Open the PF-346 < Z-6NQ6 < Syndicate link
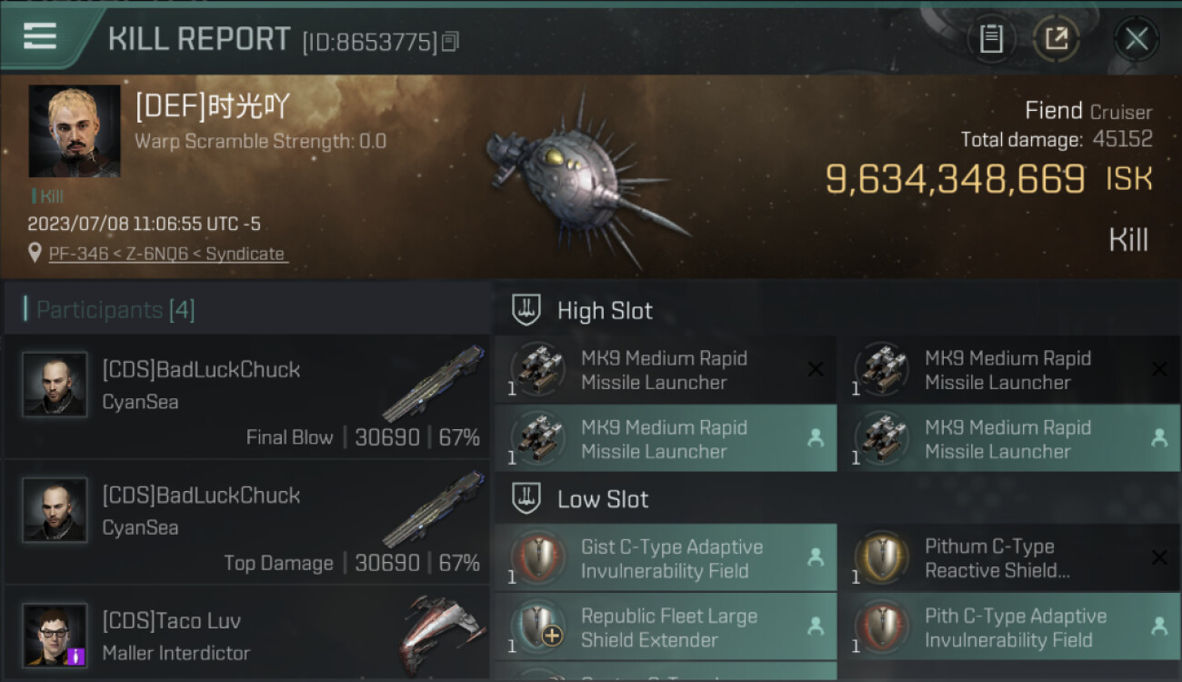This screenshot has width=1182, height=682. coord(167,254)
